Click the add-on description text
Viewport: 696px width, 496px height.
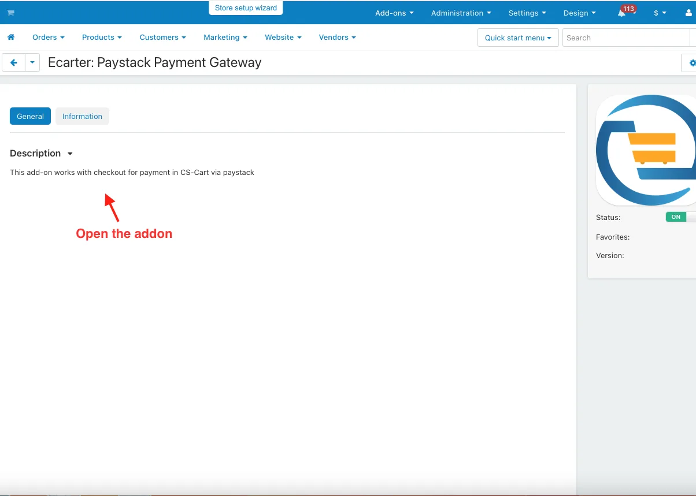[x=132, y=172]
